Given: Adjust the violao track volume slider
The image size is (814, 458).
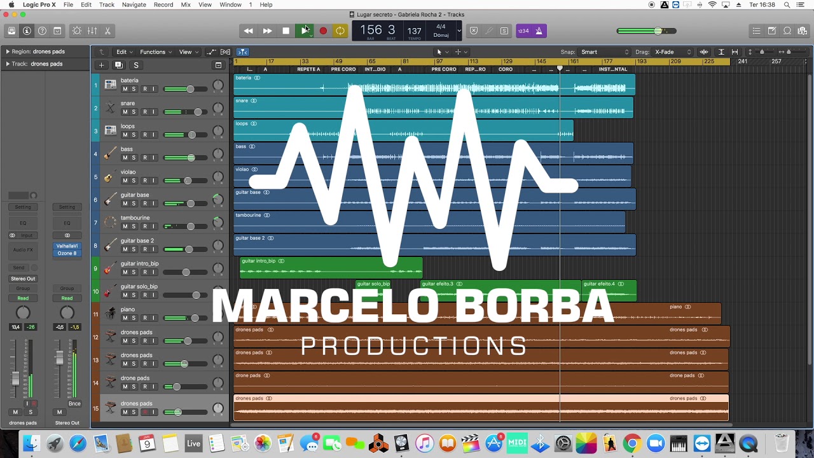Looking at the screenshot, I should (185, 181).
